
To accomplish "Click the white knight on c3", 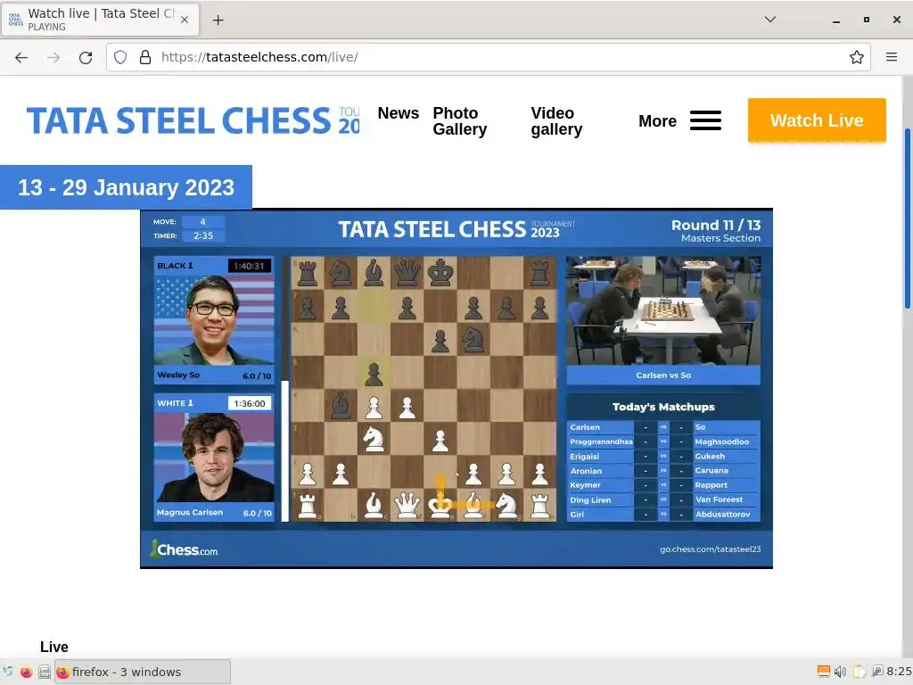I will 374,439.
